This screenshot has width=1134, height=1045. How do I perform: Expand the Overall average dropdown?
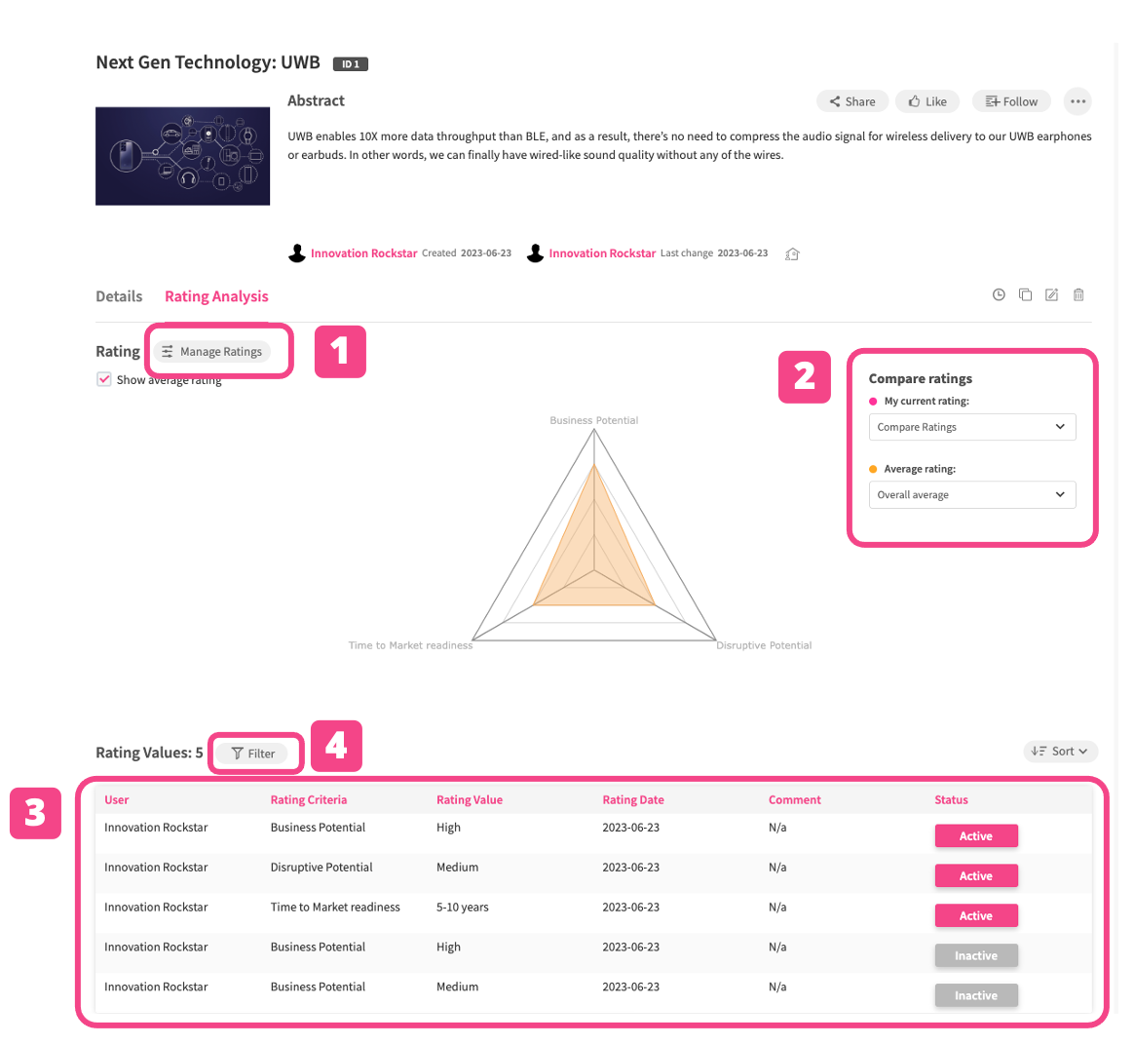tap(971, 495)
